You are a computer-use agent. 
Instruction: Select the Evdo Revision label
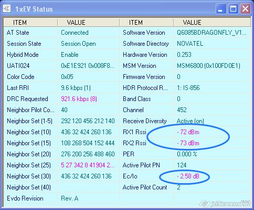(x=25, y=198)
